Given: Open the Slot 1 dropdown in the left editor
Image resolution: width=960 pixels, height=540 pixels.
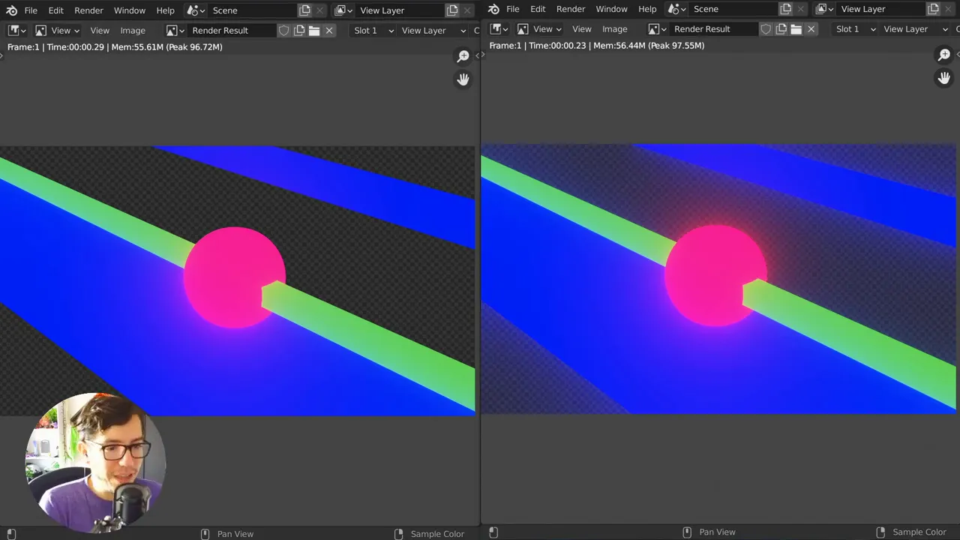Looking at the screenshot, I should pyautogui.click(x=373, y=31).
